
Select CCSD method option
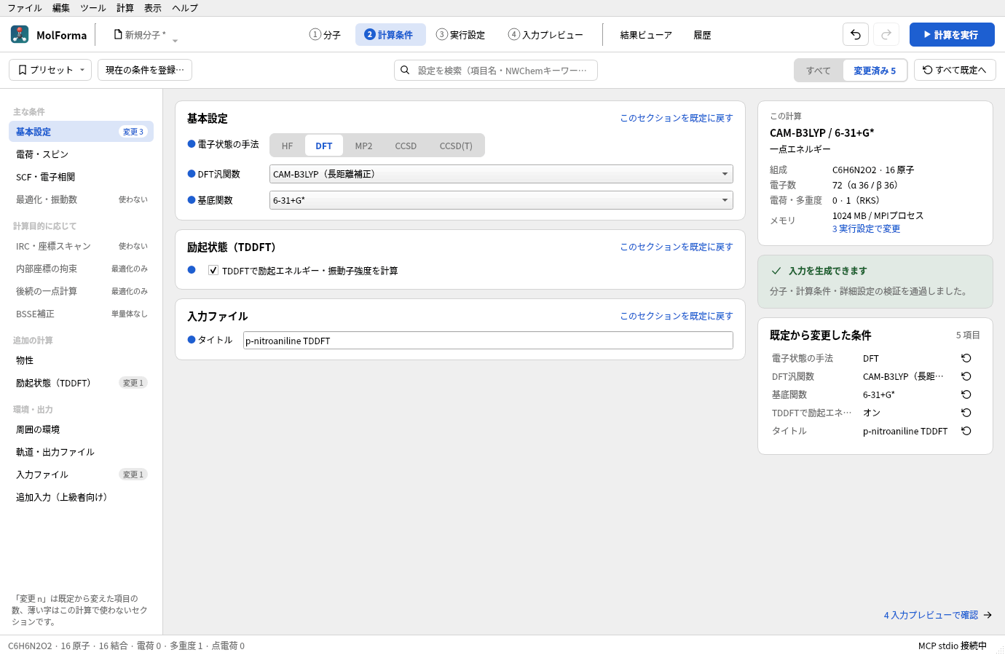tap(406, 146)
